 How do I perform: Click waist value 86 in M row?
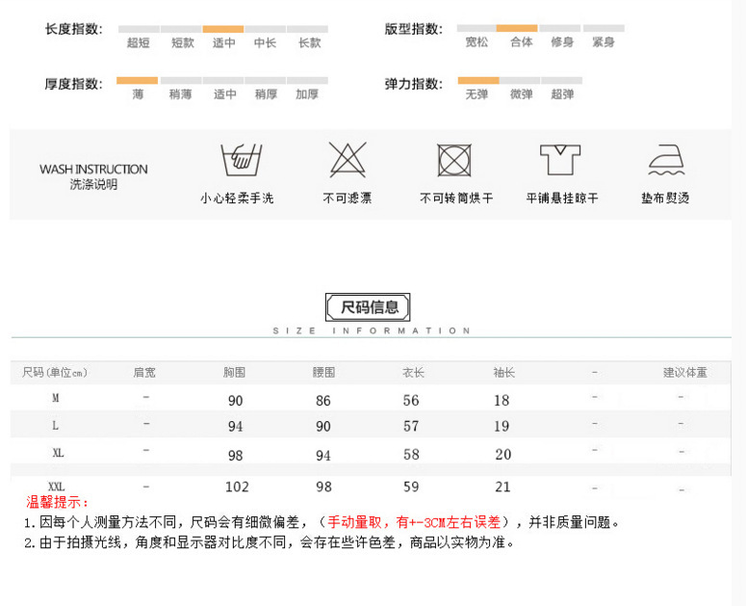point(323,401)
